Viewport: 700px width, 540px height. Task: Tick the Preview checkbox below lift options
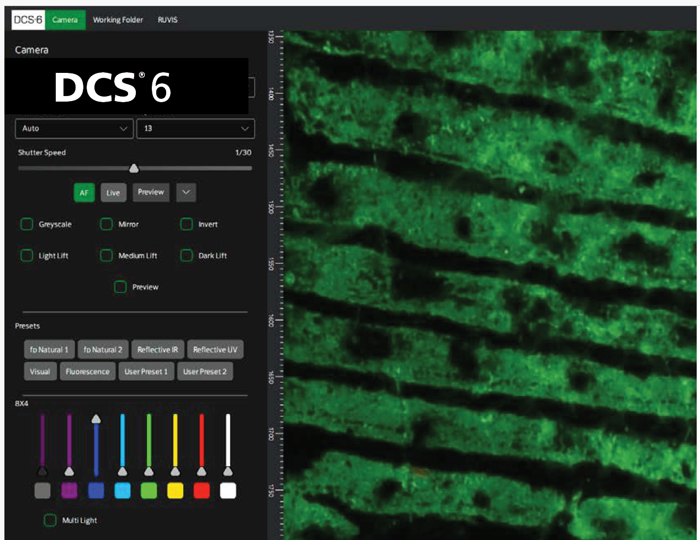click(x=120, y=287)
